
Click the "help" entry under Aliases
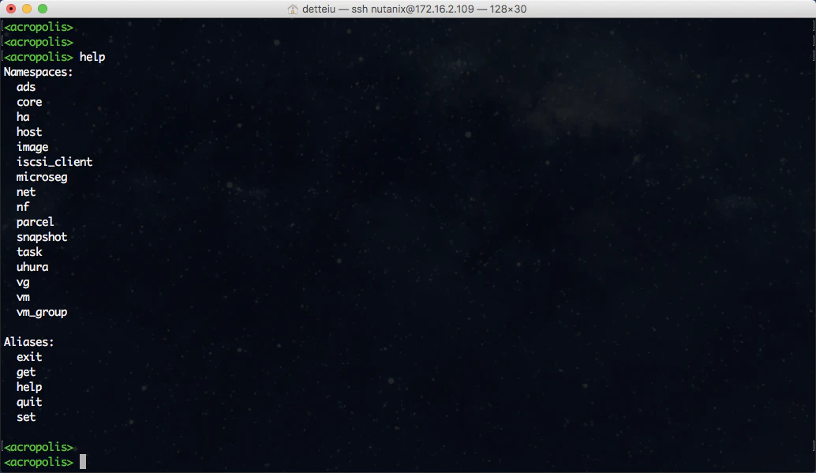click(29, 387)
